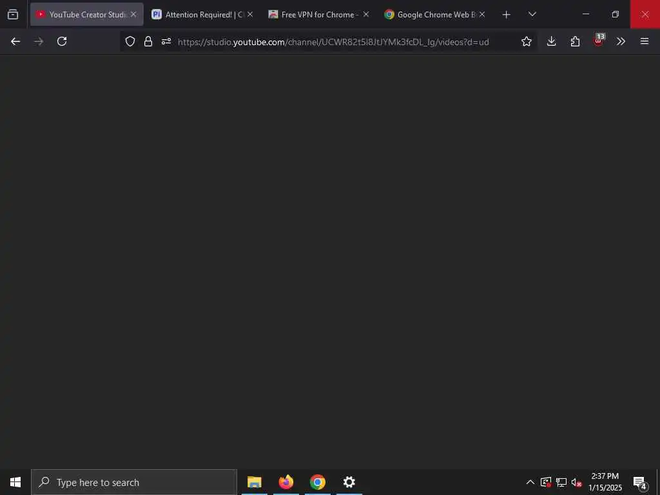Switch to YouTube Creator Studio tab
This screenshot has width=660, height=495.
pos(87,14)
